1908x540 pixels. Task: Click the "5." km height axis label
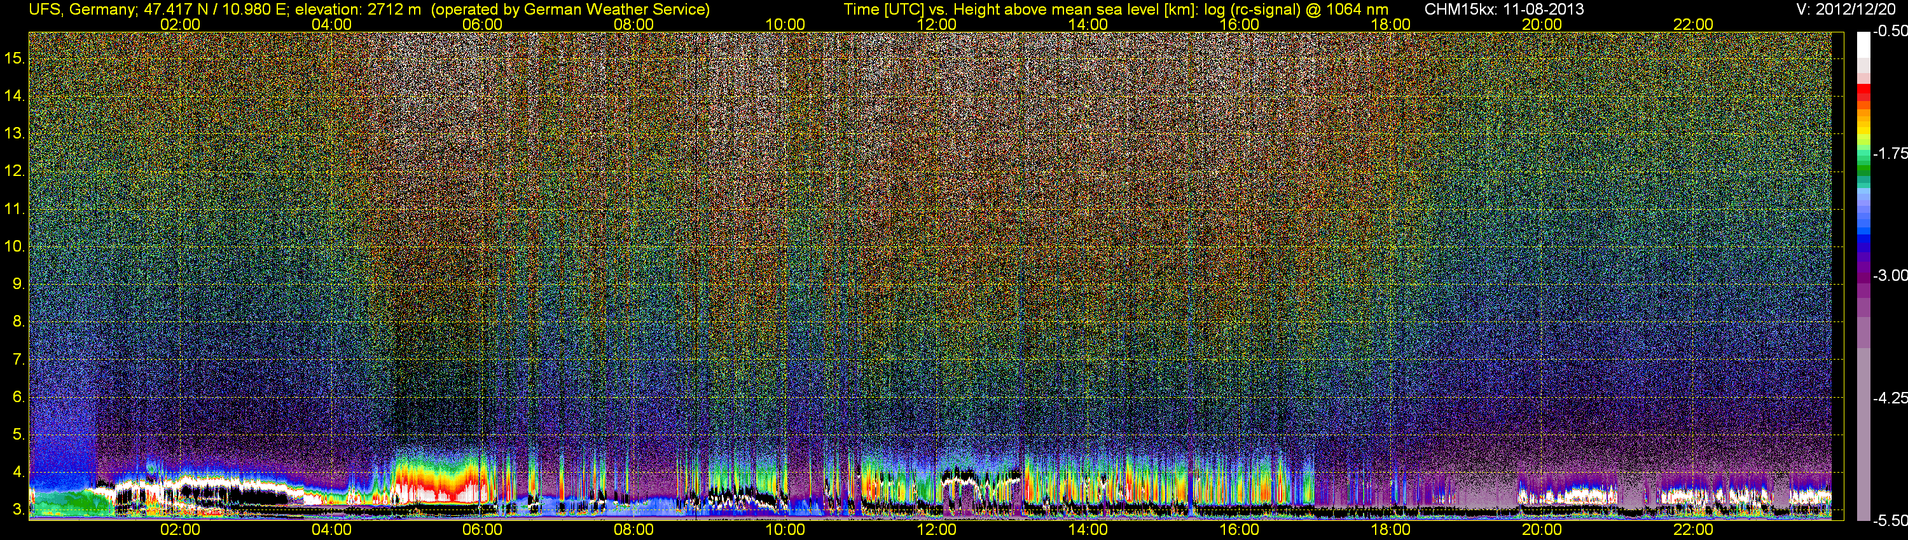(x=18, y=435)
